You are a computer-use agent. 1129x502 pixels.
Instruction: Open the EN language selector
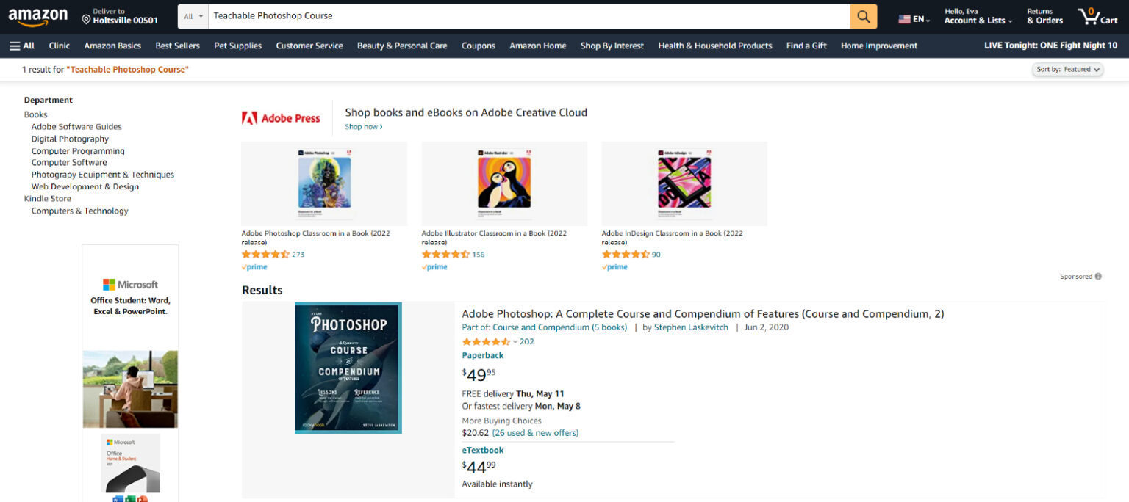(912, 18)
